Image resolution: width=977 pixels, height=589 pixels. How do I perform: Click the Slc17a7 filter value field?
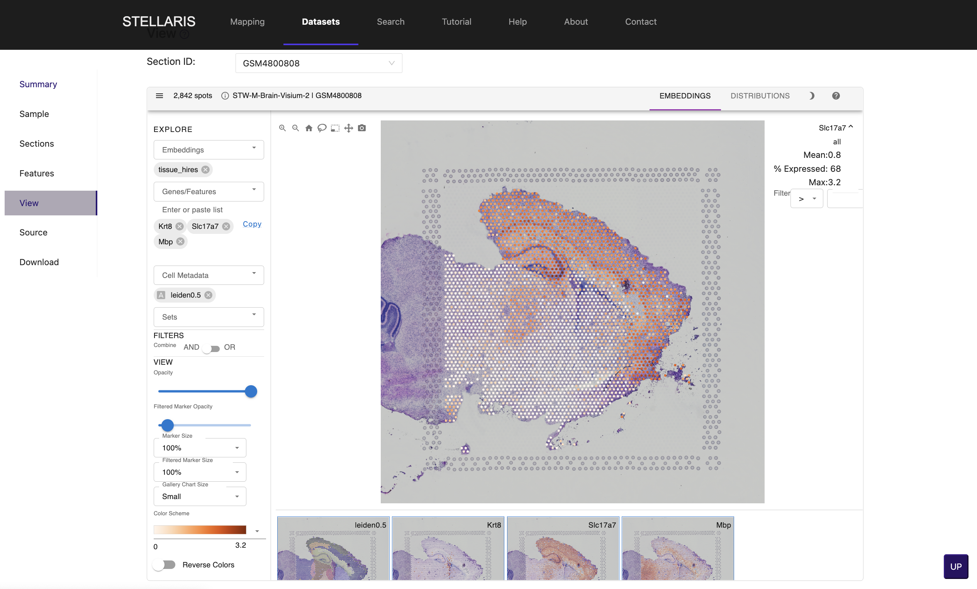point(845,198)
